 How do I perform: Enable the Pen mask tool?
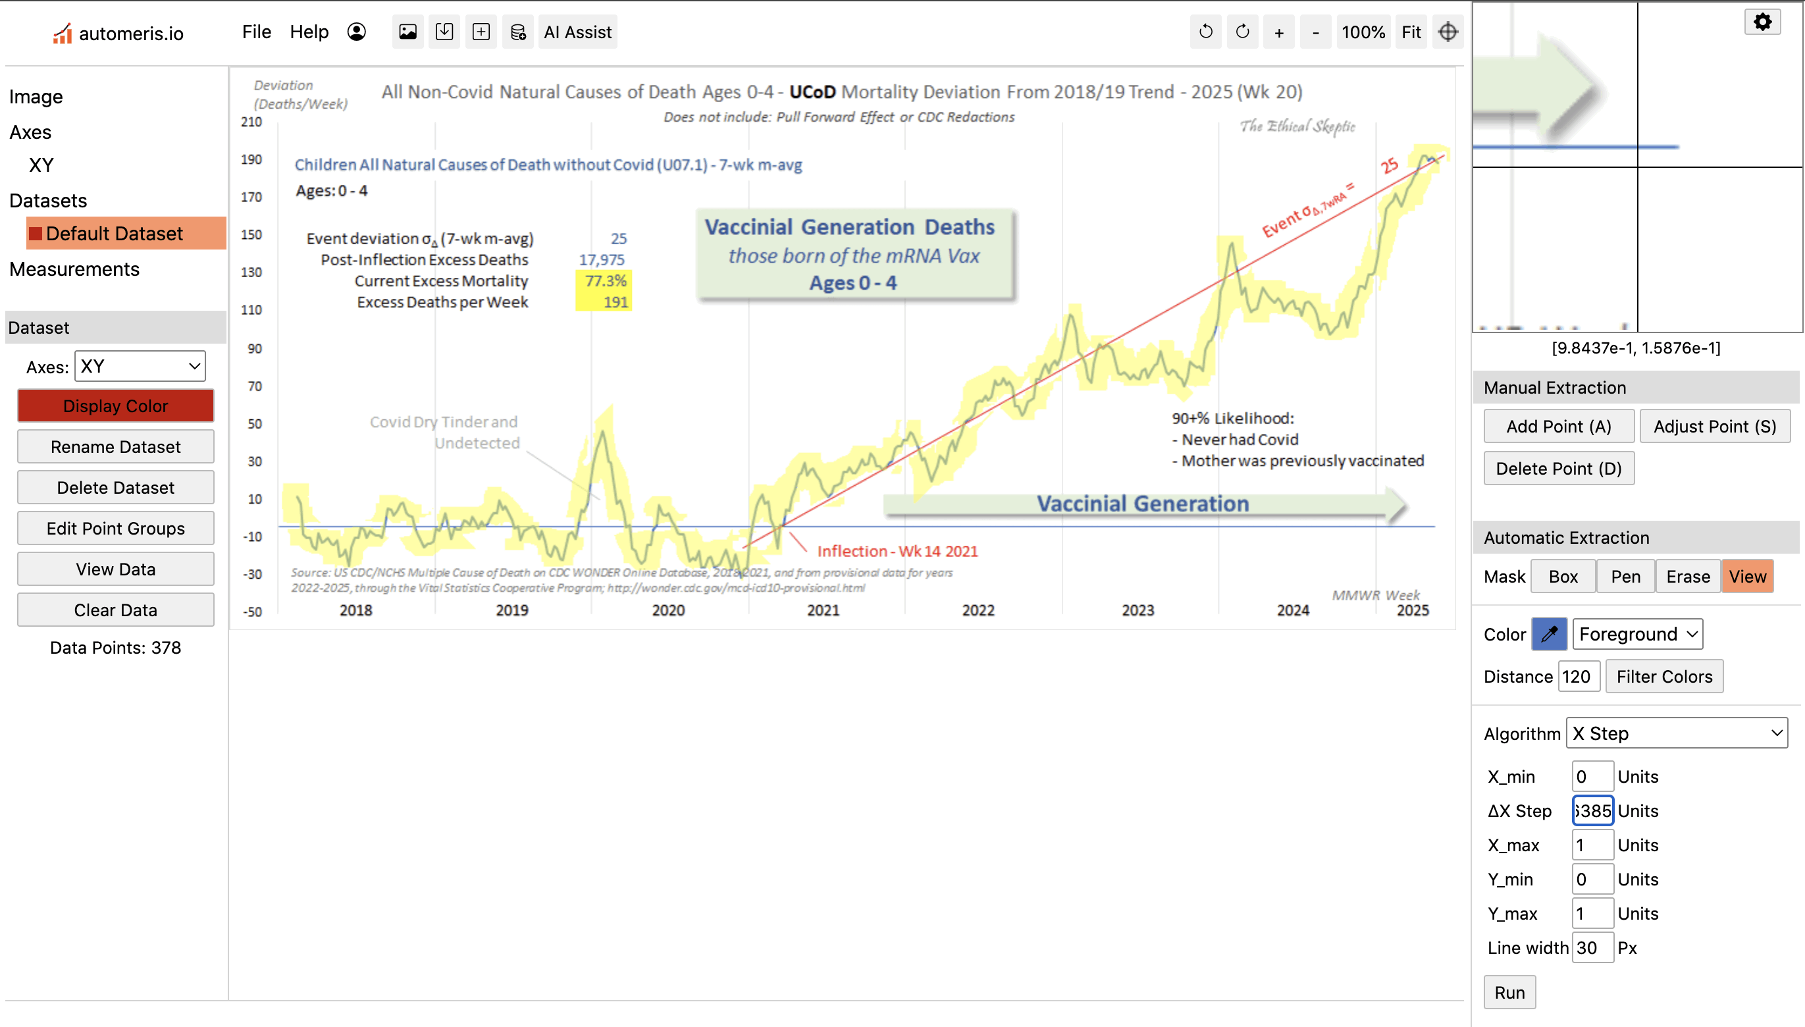(1625, 577)
